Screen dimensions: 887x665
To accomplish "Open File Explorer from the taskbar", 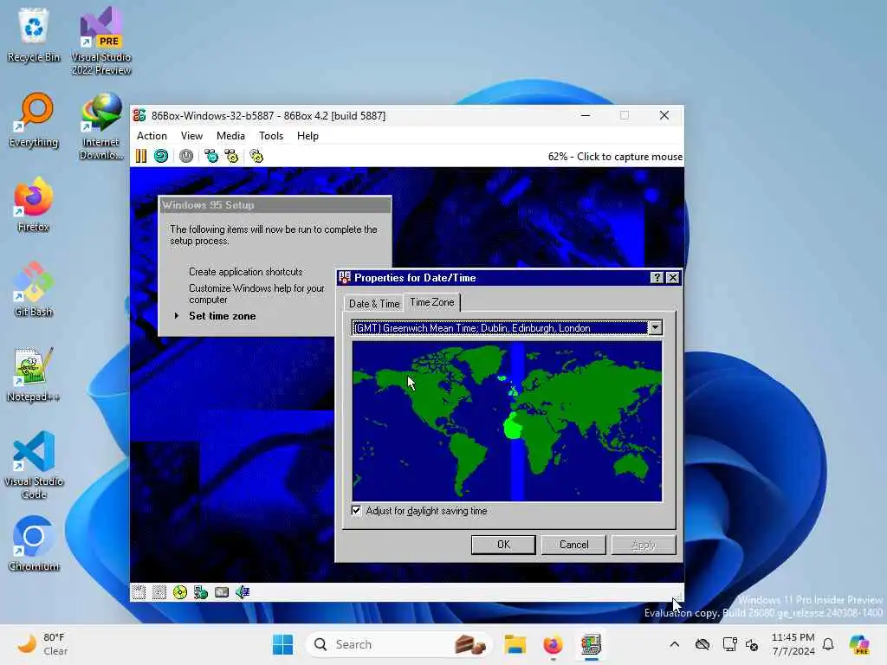I will point(515,644).
